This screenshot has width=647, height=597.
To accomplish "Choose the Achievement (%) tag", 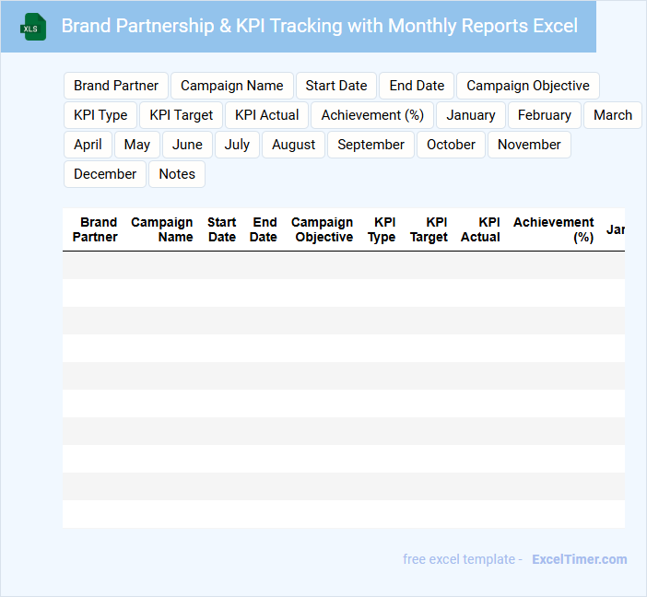I will pyautogui.click(x=372, y=115).
